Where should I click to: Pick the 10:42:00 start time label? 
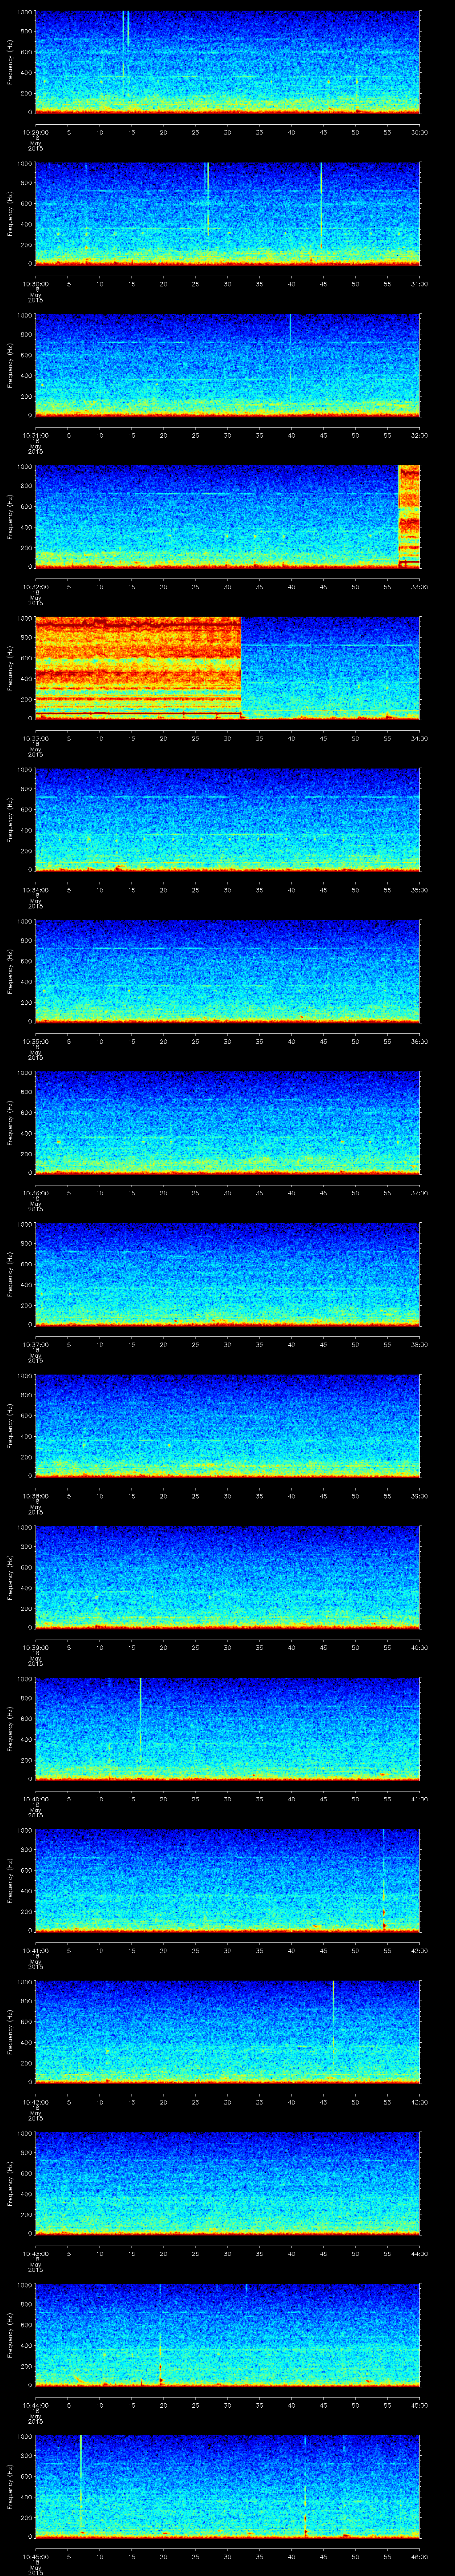tap(35, 2102)
